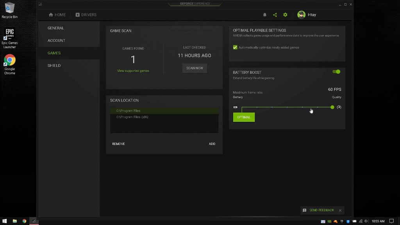Open Recycle Bin desktop icon
The height and width of the screenshot is (225, 400).
[x=10, y=10]
